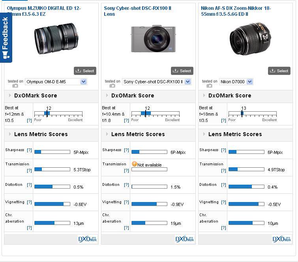Open Nikon Chr. aberration help [?]
Screen dimensions: 298x262
[x=223, y=228]
